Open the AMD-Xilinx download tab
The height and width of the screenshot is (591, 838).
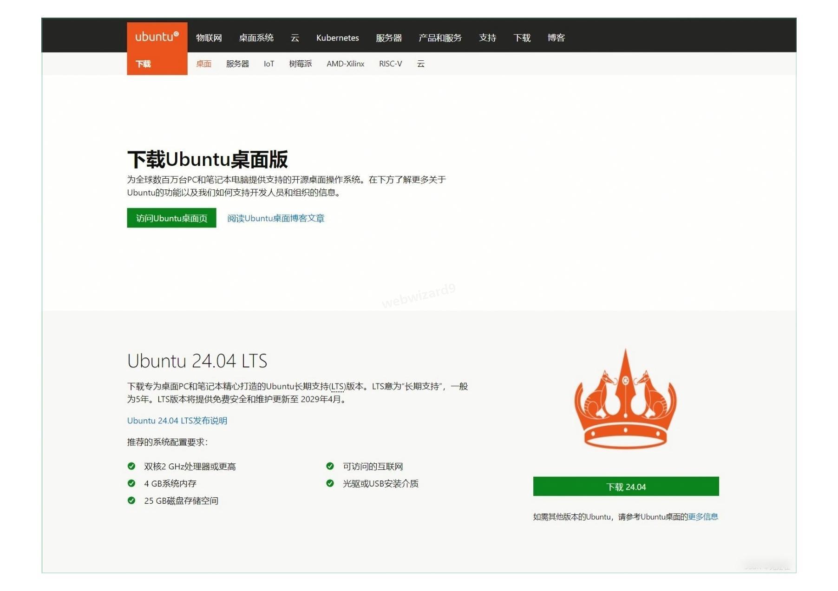(x=346, y=64)
